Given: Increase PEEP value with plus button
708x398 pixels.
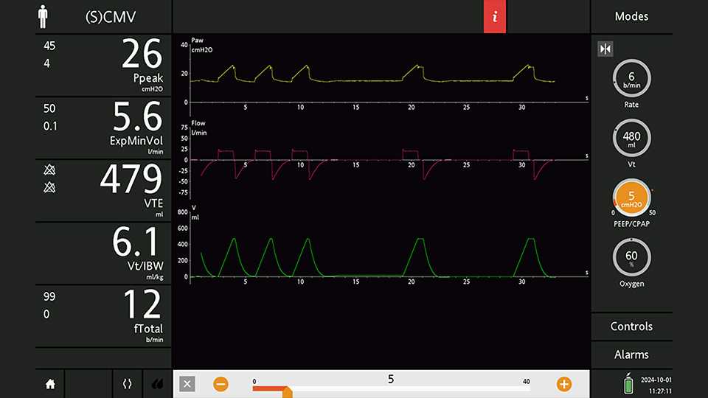Looking at the screenshot, I should pos(564,384).
